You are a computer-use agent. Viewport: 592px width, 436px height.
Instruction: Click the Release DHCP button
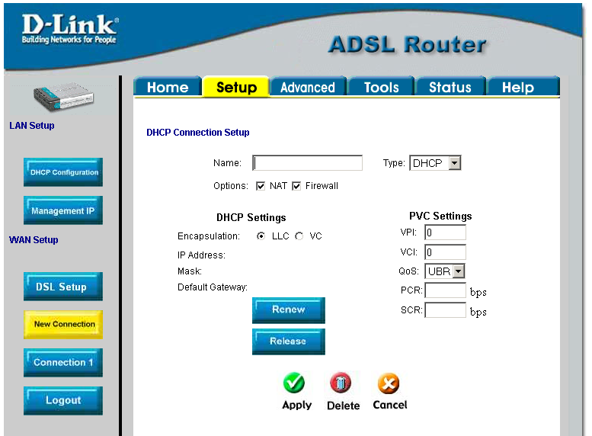289,341
